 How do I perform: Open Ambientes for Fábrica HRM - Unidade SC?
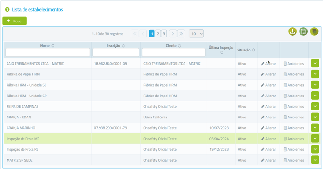(x=294, y=85)
